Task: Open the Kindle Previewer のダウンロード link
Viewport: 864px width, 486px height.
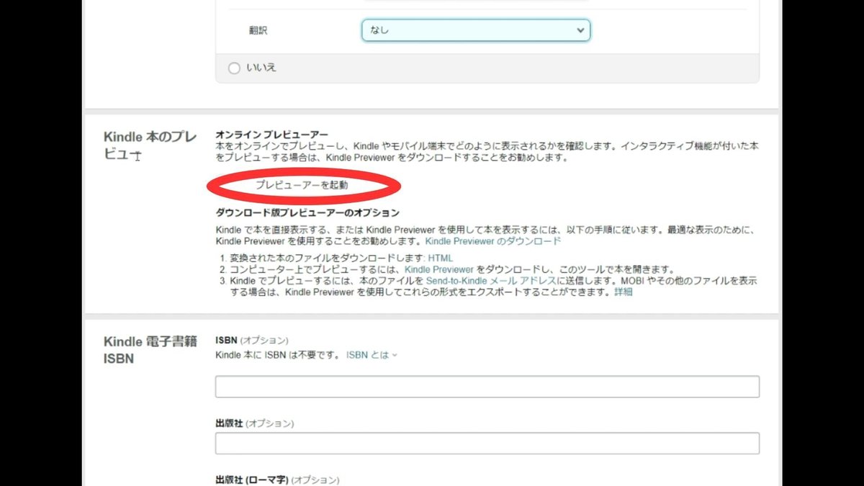Action: (x=493, y=241)
